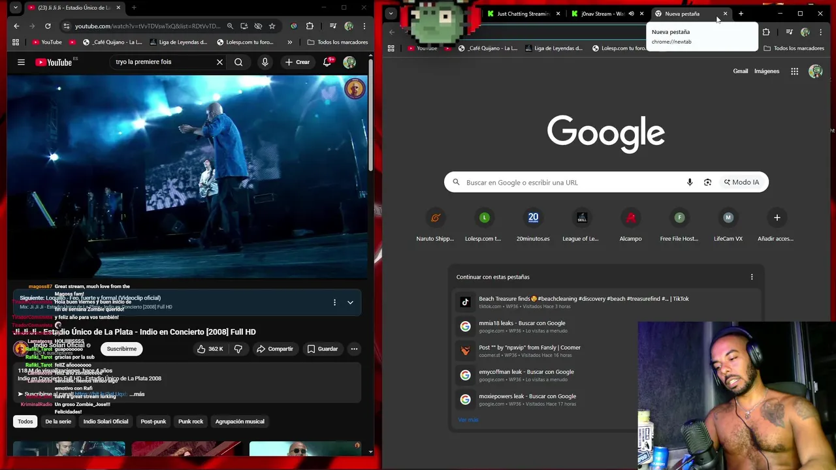Open tab search dropdown in YouTube window
The width and height of the screenshot is (836, 470).
point(16,8)
